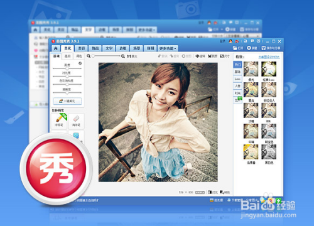Screen dimensions: 314x226
Task: Switch to the 美容 tab
Action: coord(82,48)
